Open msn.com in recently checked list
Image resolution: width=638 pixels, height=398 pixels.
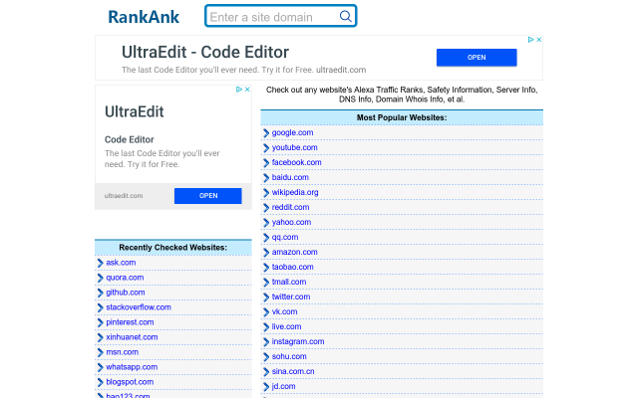click(122, 352)
